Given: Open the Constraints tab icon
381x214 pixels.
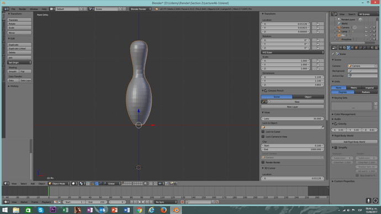Looking at the screenshot, I should 361,48.
